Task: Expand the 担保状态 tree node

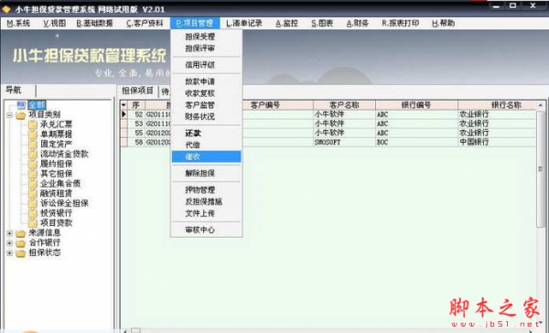Action: tap(9, 252)
